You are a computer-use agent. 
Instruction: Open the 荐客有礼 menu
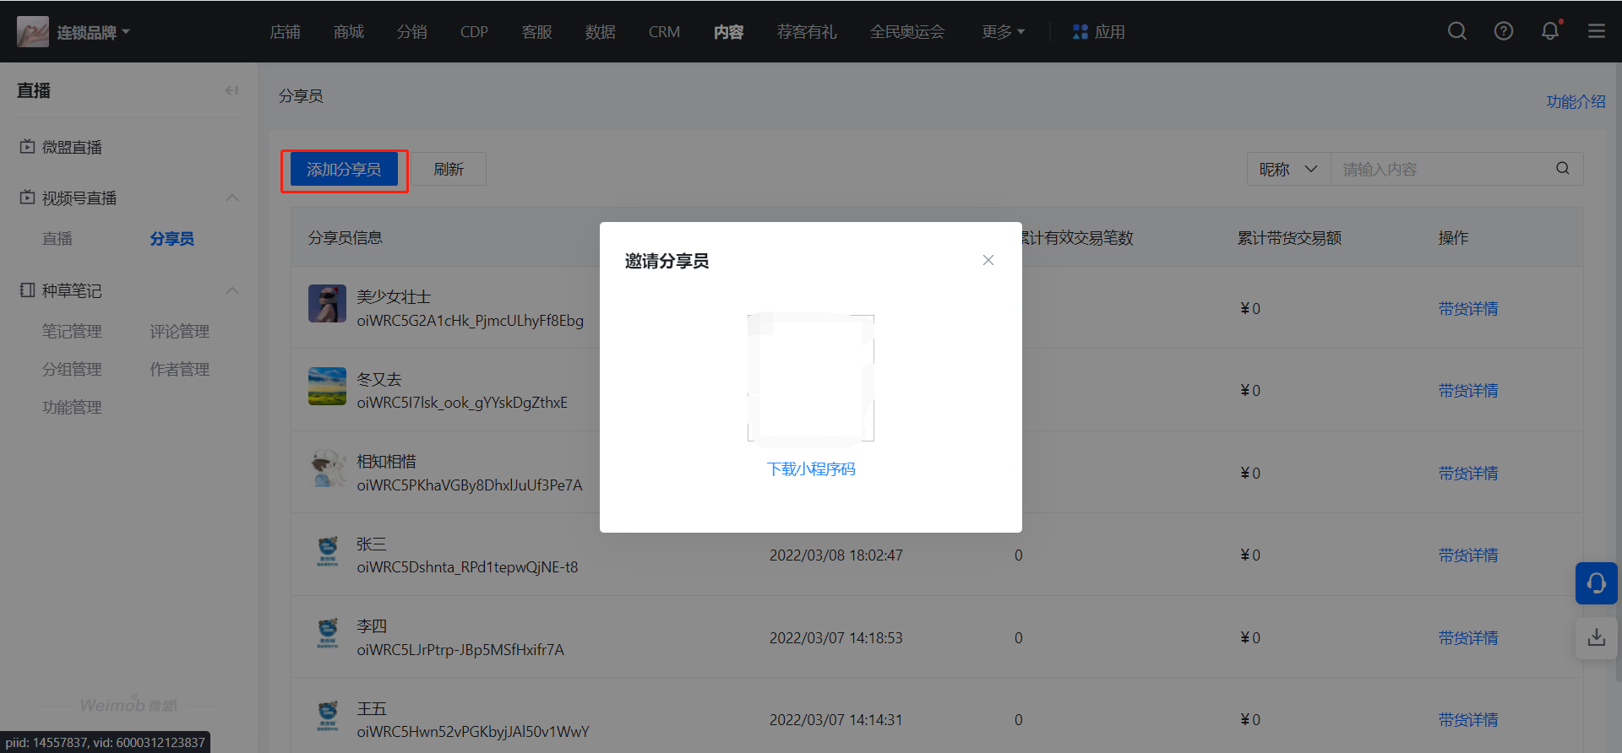(807, 32)
